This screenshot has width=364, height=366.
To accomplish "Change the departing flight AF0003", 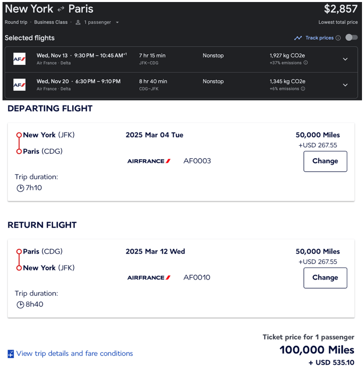I will 325,161.
